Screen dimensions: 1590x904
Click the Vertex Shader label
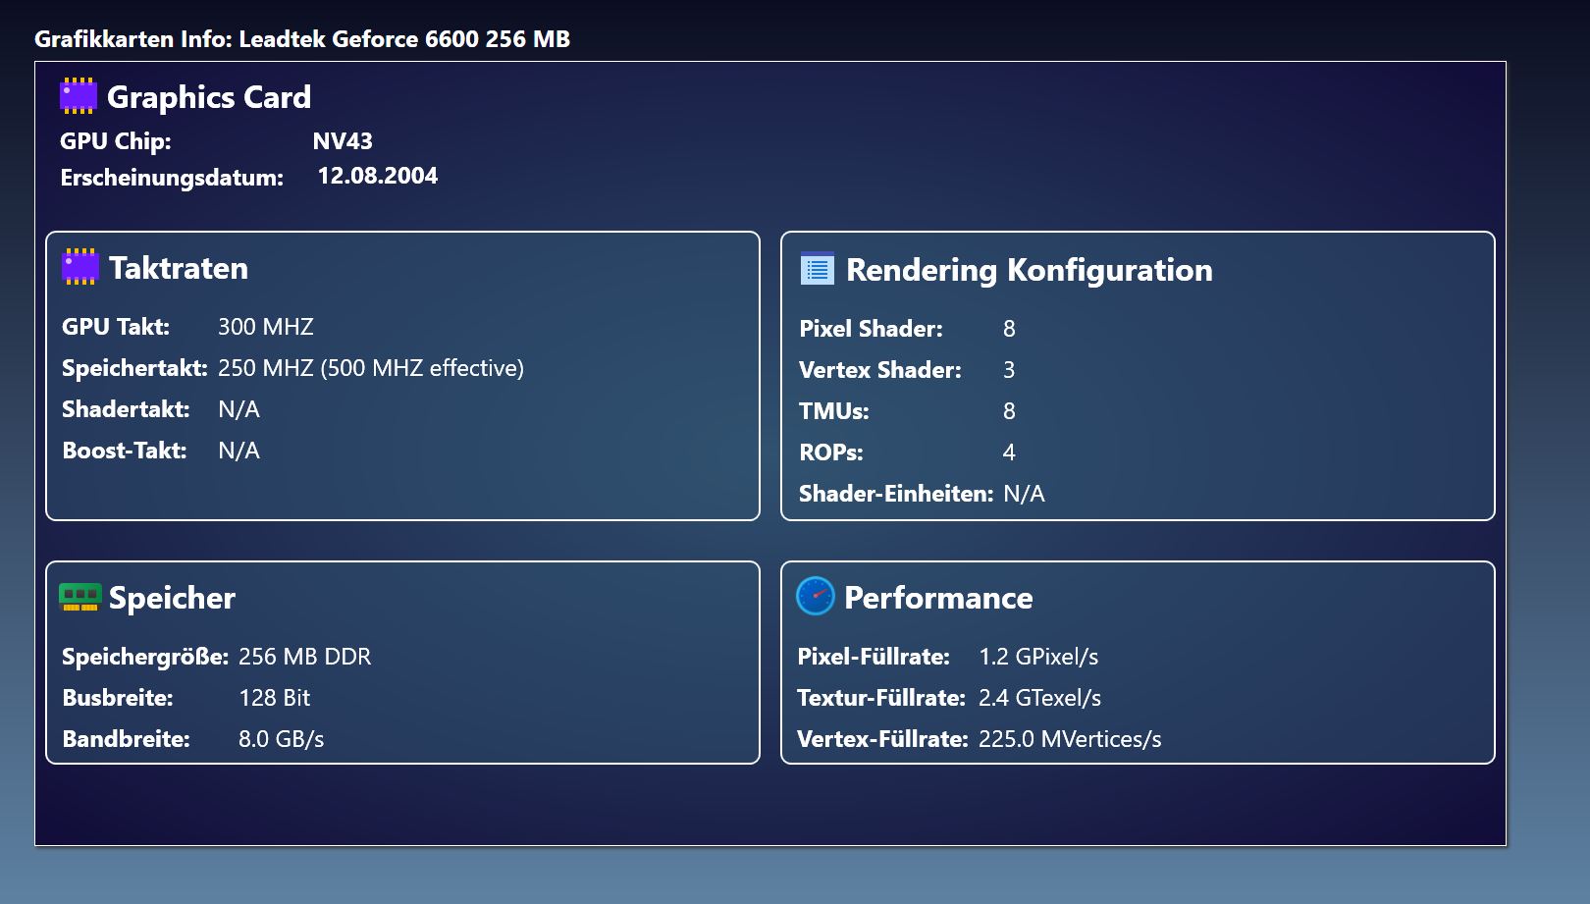coord(880,370)
